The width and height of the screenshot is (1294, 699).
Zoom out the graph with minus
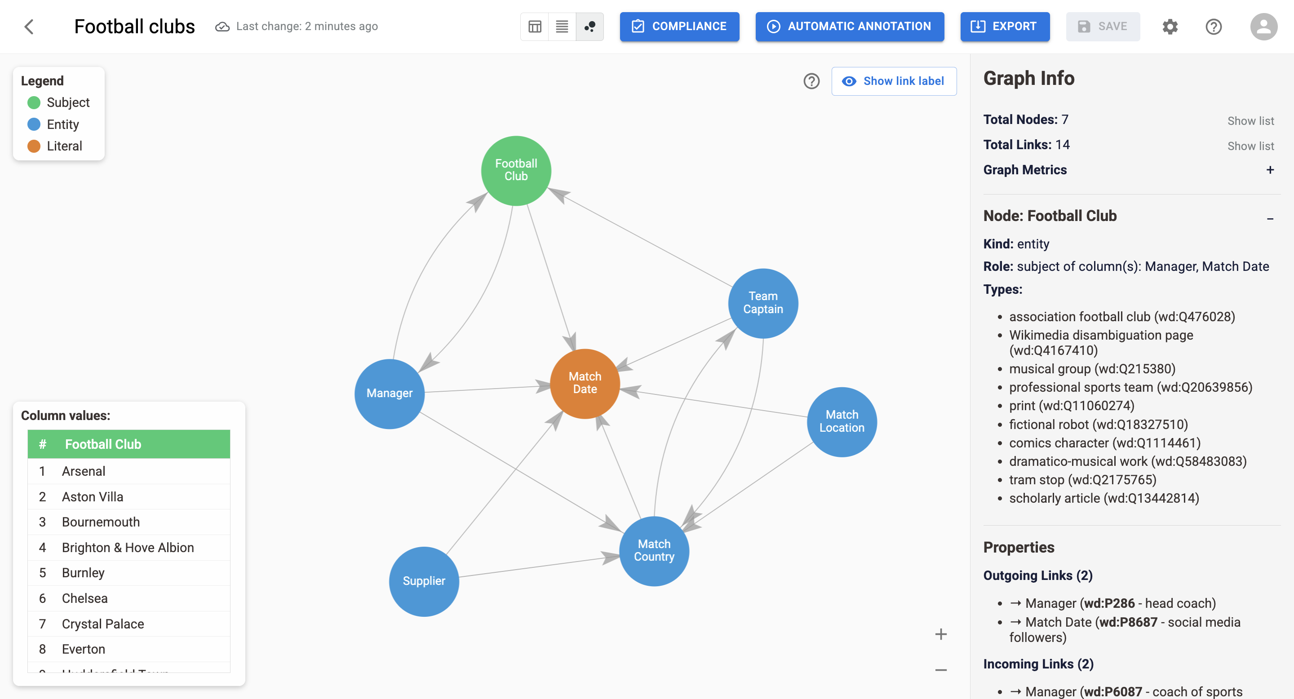coord(941,670)
